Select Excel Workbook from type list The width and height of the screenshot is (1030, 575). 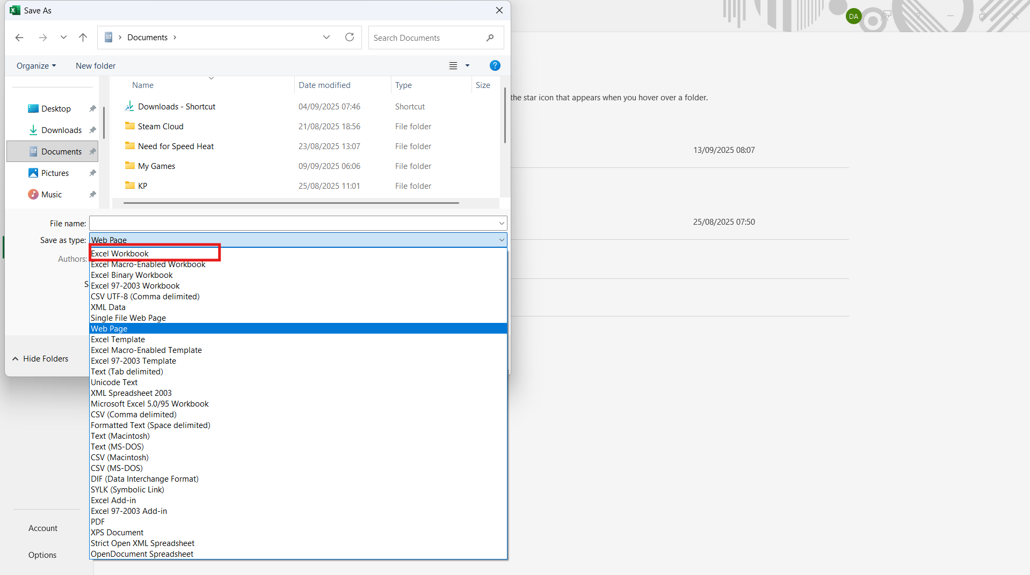pyautogui.click(x=120, y=254)
